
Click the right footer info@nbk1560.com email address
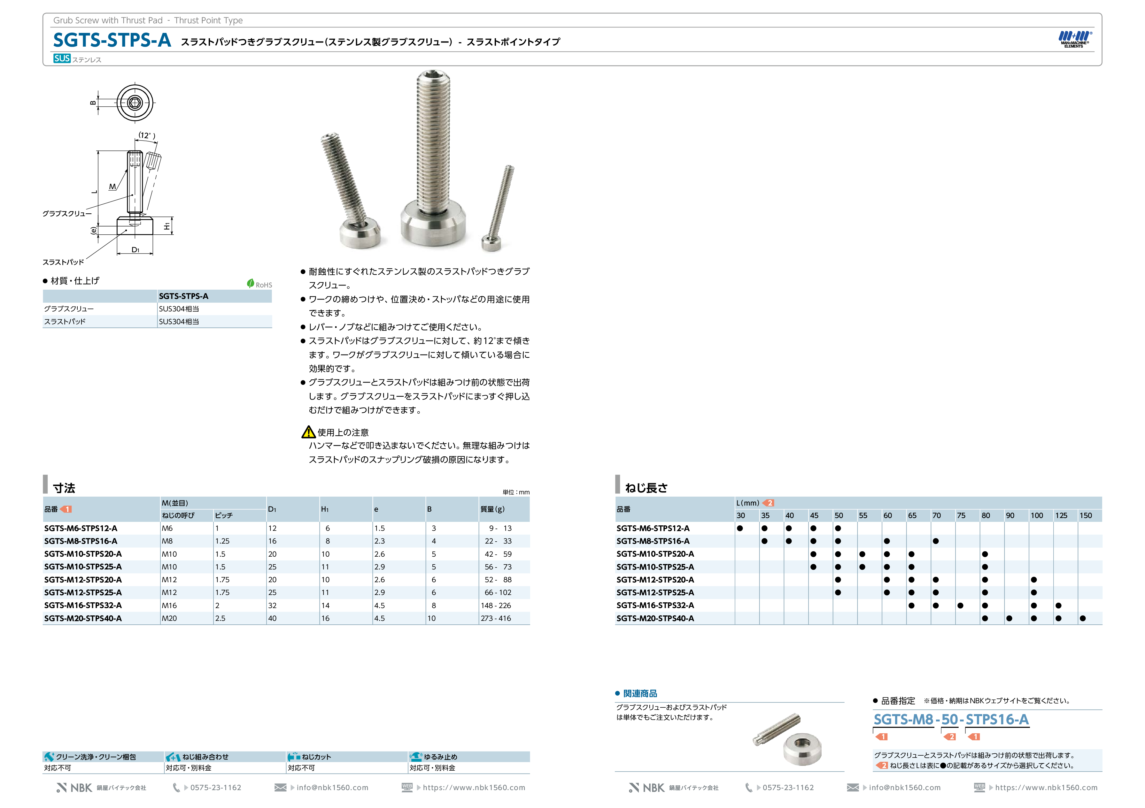904,788
